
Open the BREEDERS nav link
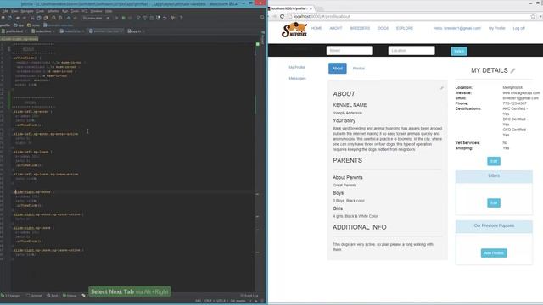tap(360, 28)
